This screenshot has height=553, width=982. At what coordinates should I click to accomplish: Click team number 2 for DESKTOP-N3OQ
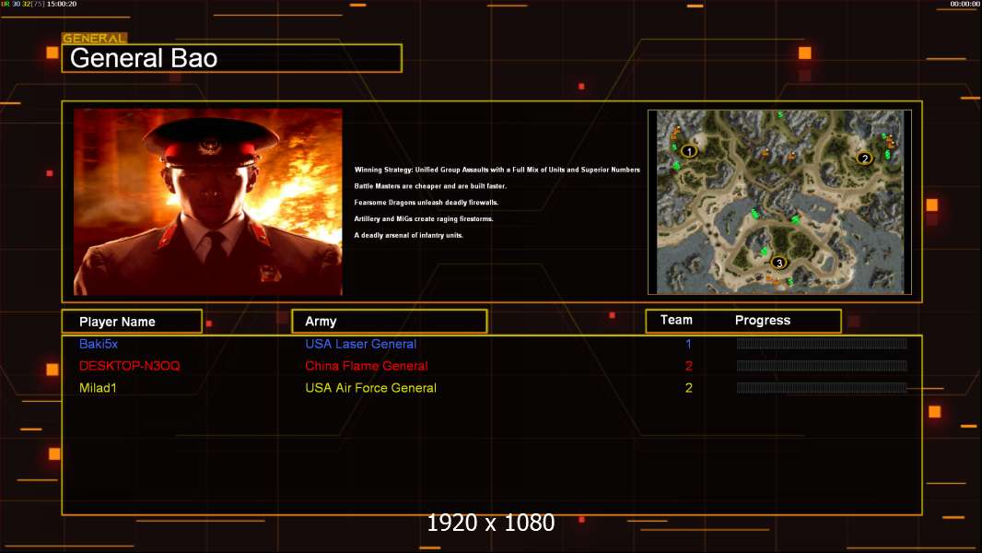point(689,366)
